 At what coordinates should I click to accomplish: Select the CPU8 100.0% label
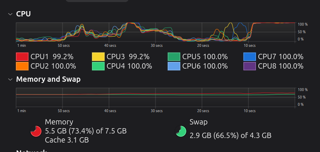coord(281,66)
